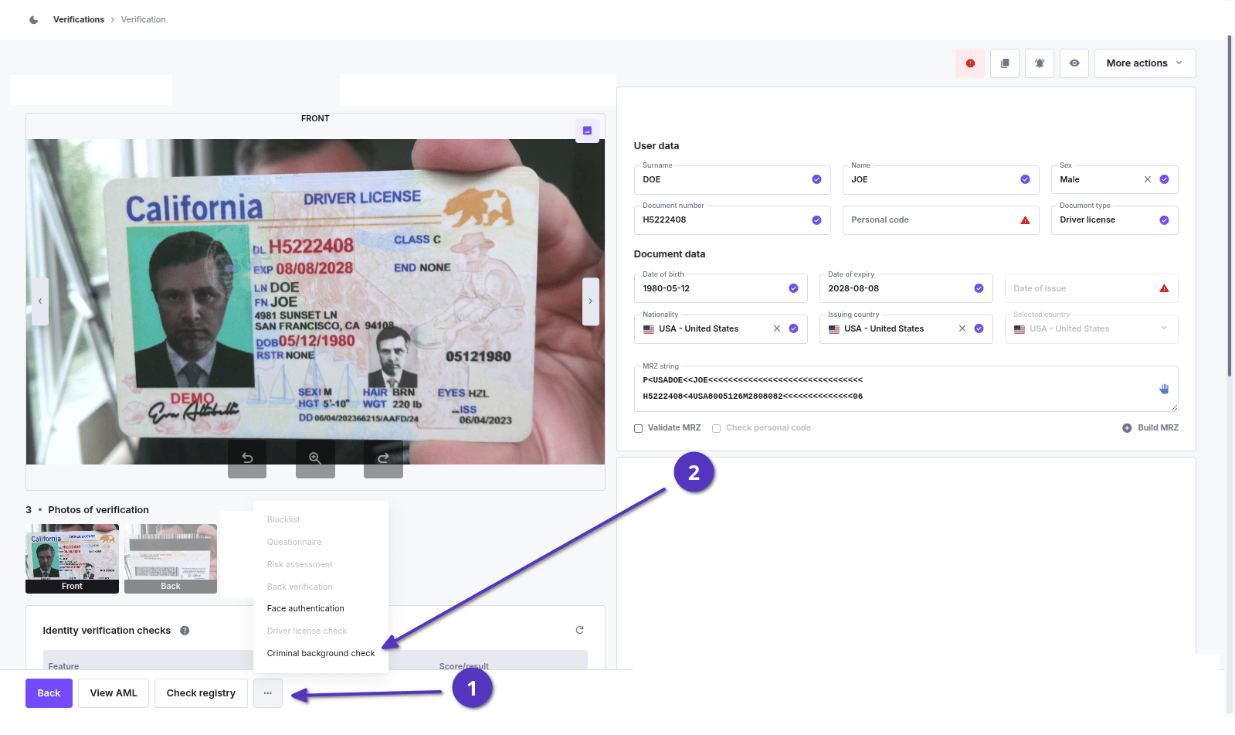Toggle the eye visibility button
1235x735 pixels.
[x=1074, y=63]
